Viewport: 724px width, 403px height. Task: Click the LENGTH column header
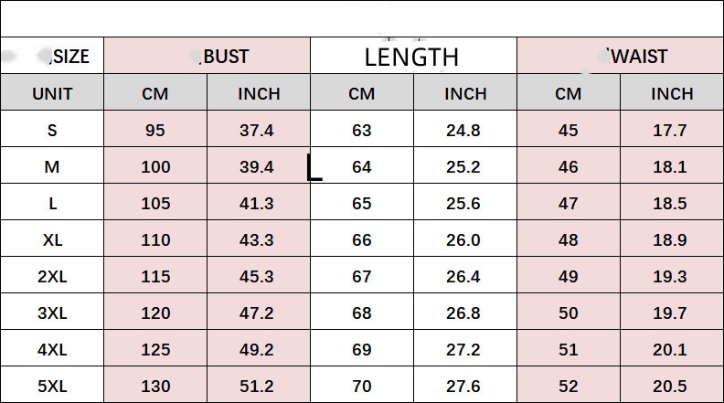pyautogui.click(x=411, y=58)
